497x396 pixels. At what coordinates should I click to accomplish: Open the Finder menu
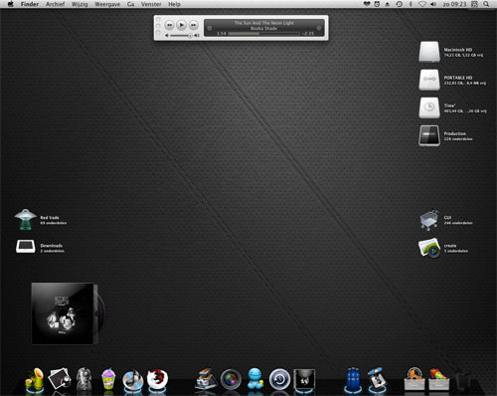coord(30,4)
